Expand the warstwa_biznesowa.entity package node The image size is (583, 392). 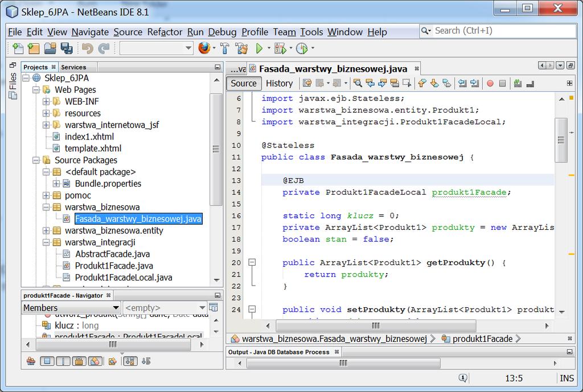[46, 230]
